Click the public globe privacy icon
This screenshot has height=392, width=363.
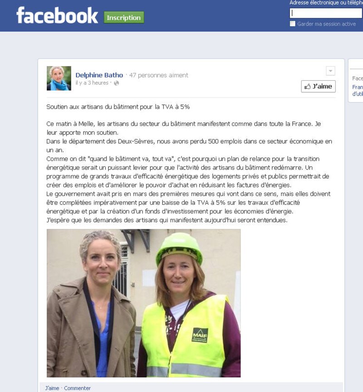point(117,83)
